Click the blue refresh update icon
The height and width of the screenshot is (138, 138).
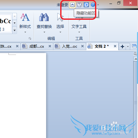(x=86, y=5)
